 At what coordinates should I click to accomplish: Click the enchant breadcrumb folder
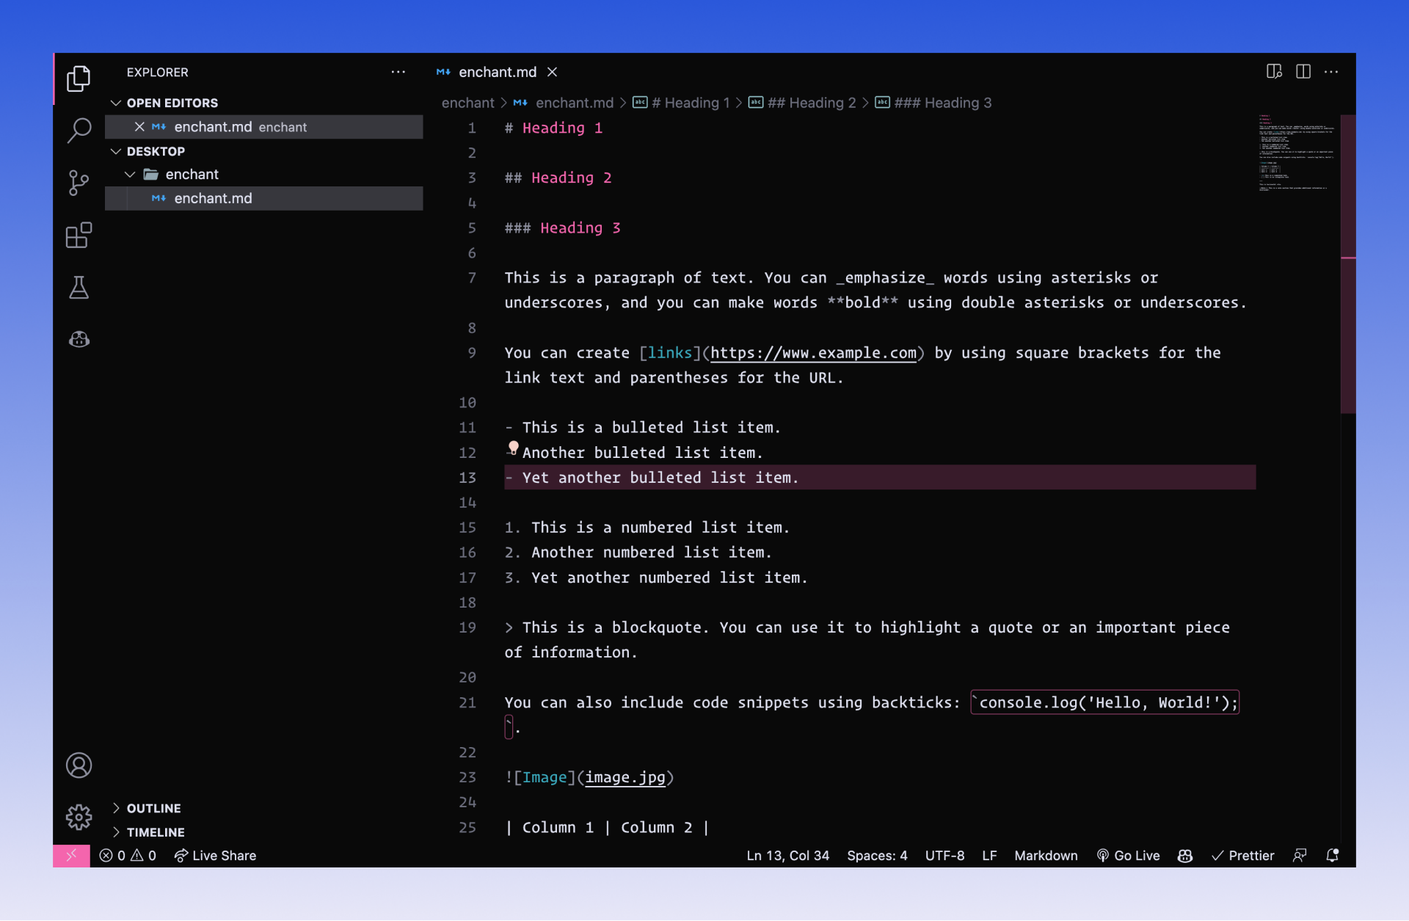468,103
